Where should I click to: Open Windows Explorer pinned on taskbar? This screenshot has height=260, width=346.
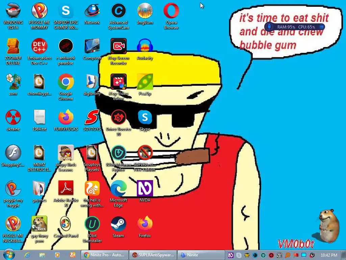tap(42, 255)
